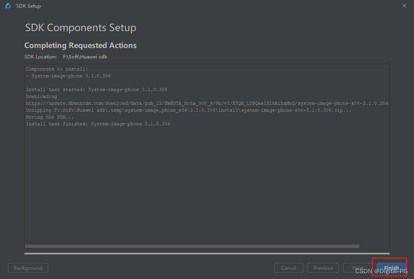
Task: Click the 'Install task finished' log line
Action: coord(98,124)
